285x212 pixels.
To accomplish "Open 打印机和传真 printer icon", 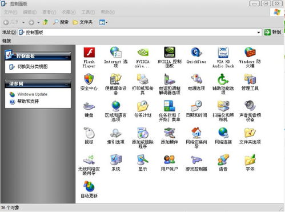I will coord(143,79).
